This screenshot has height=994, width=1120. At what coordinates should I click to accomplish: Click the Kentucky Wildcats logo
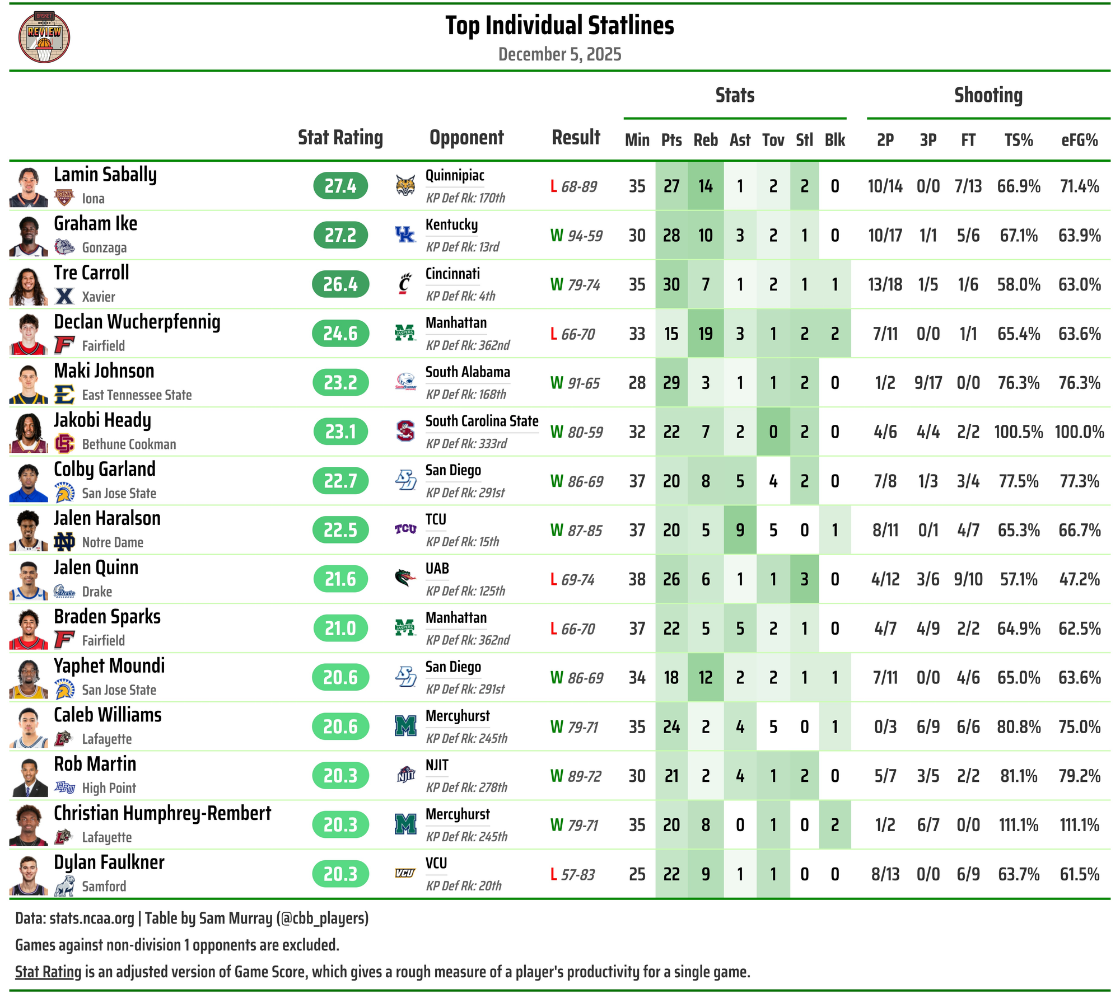405,235
